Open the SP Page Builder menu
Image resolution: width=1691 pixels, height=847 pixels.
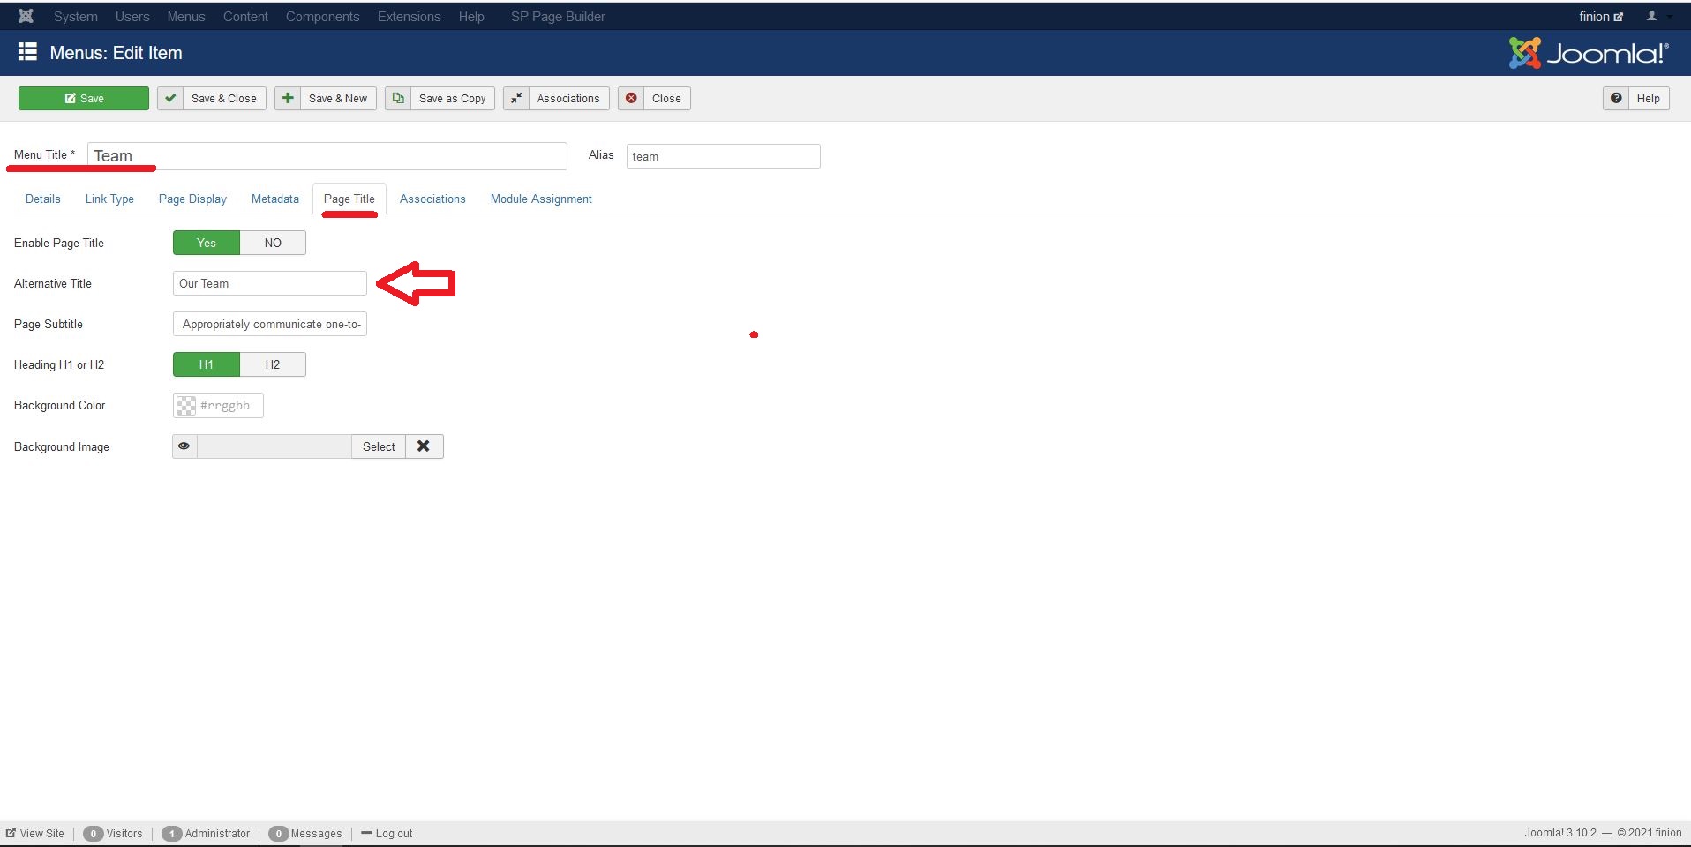pyautogui.click(x=558, y=17)
